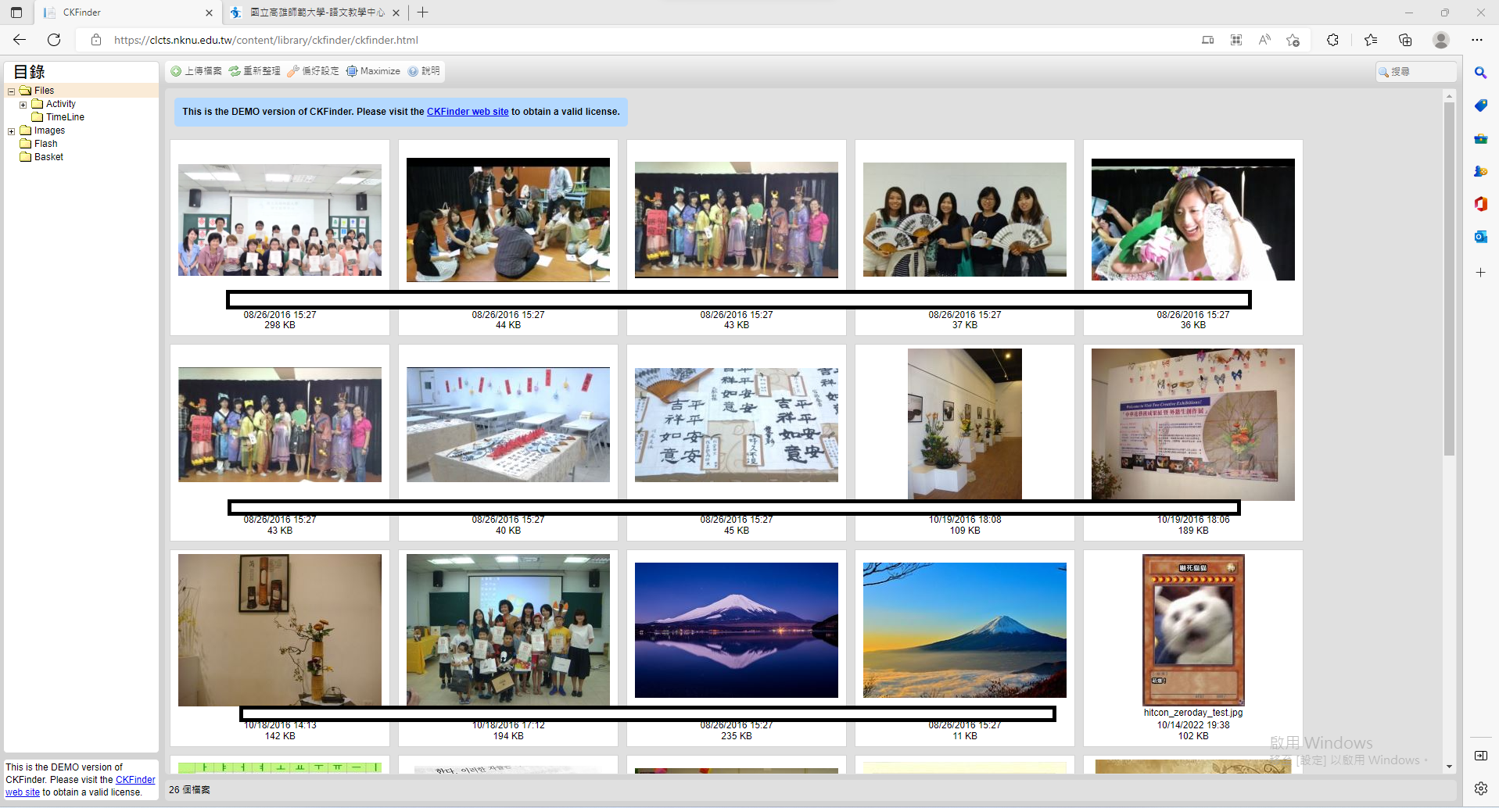Viewport: 1499px width, 808px height.
Task: Select the 45 KB calligraphy thumbnail
Action: [x=737, y=424]
